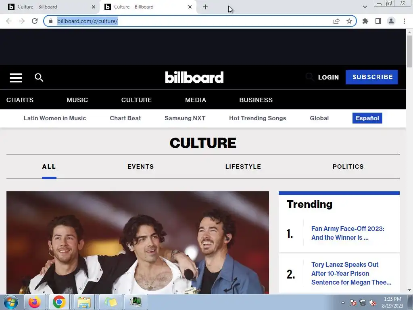
Task: Go back with browser back arrow
Action: [9, 21]
